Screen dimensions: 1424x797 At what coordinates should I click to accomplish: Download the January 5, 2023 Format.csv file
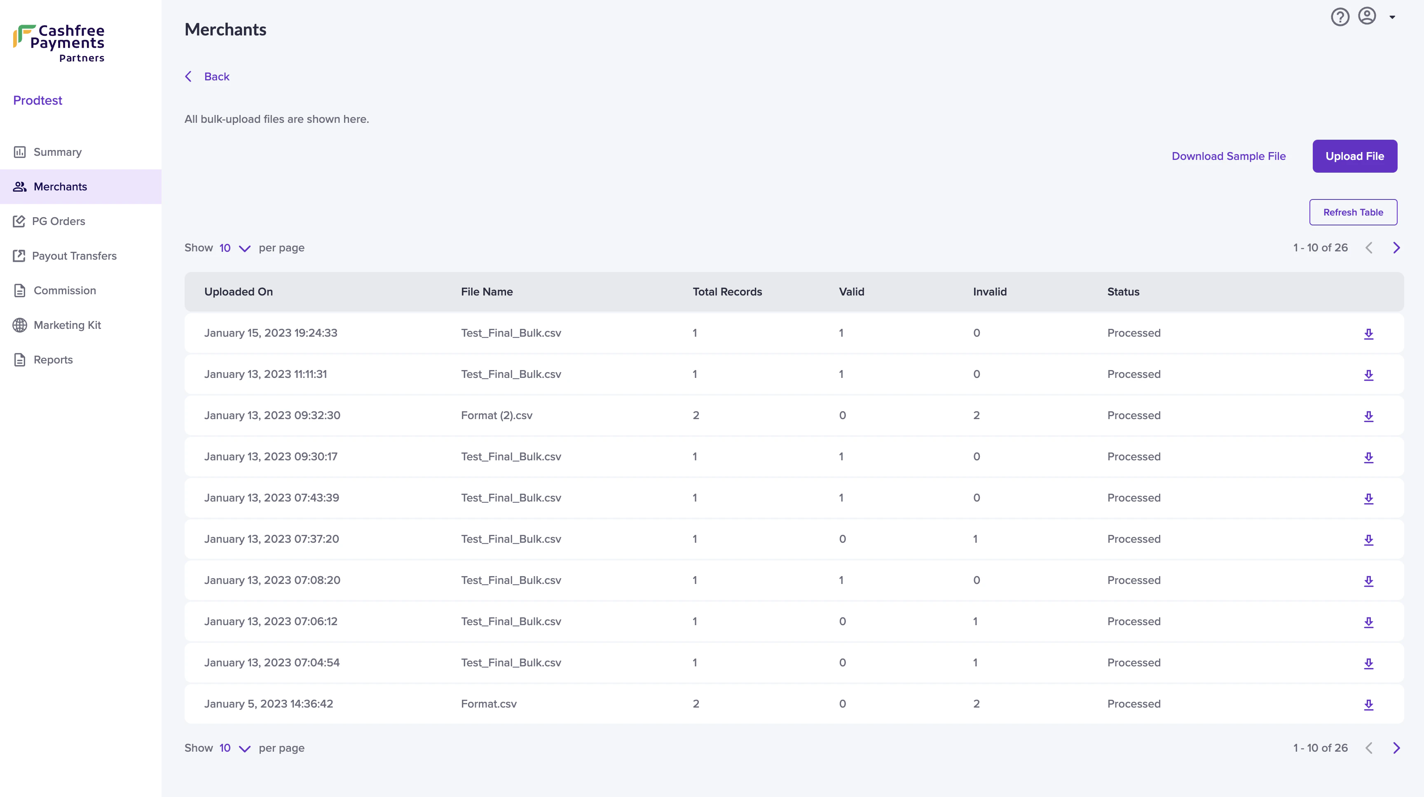pyautogui.click(x=1368, y=705)
